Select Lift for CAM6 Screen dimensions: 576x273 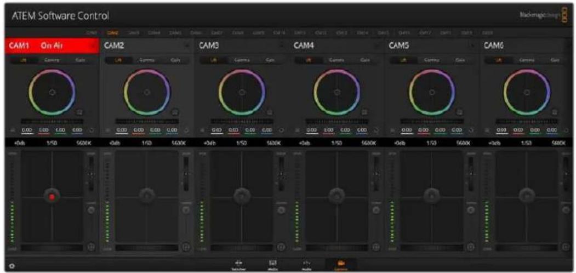[x=499, y=60]
